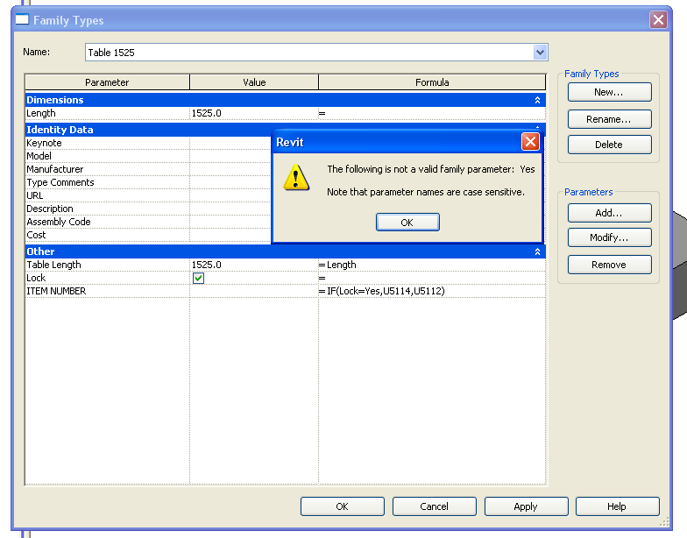Click the Rename... family type button
687x538 pixels.
610,119
